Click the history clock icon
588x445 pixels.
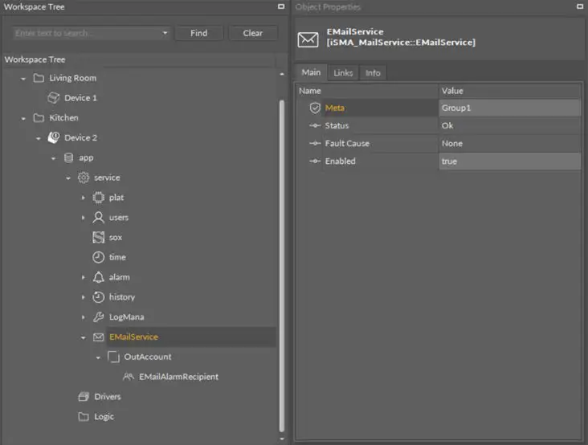point(98,297)
